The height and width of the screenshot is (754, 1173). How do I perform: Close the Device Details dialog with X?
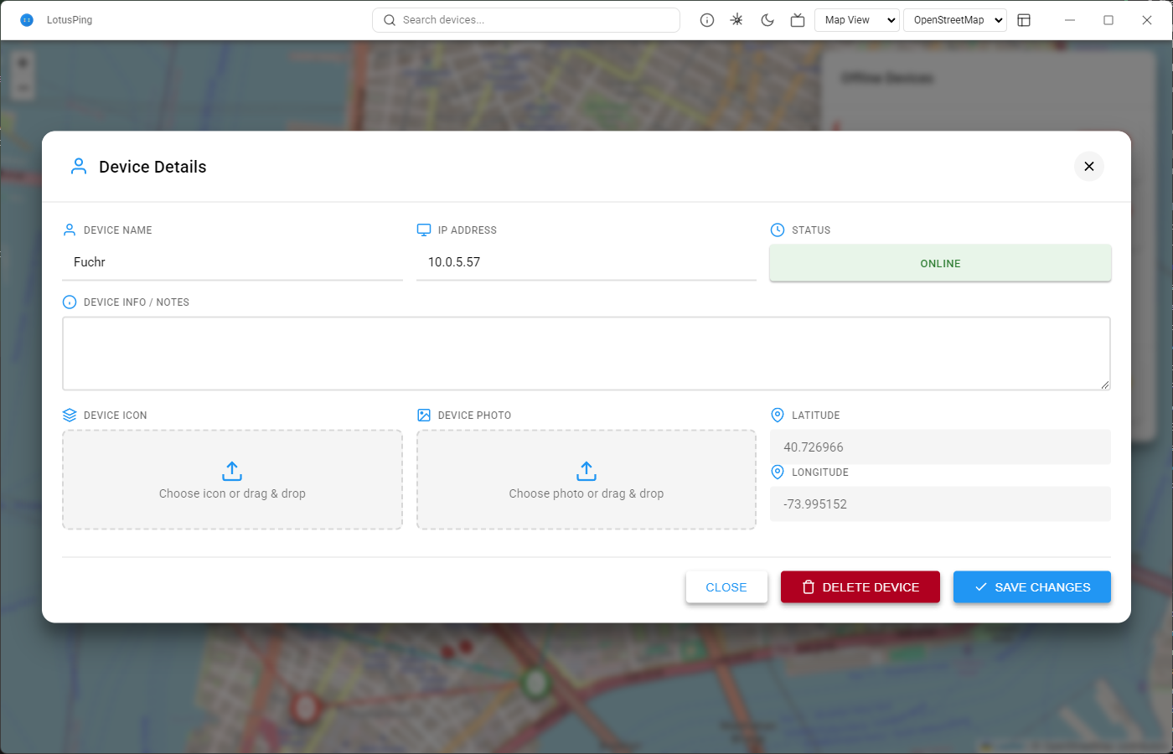(x=1089, y=167)
